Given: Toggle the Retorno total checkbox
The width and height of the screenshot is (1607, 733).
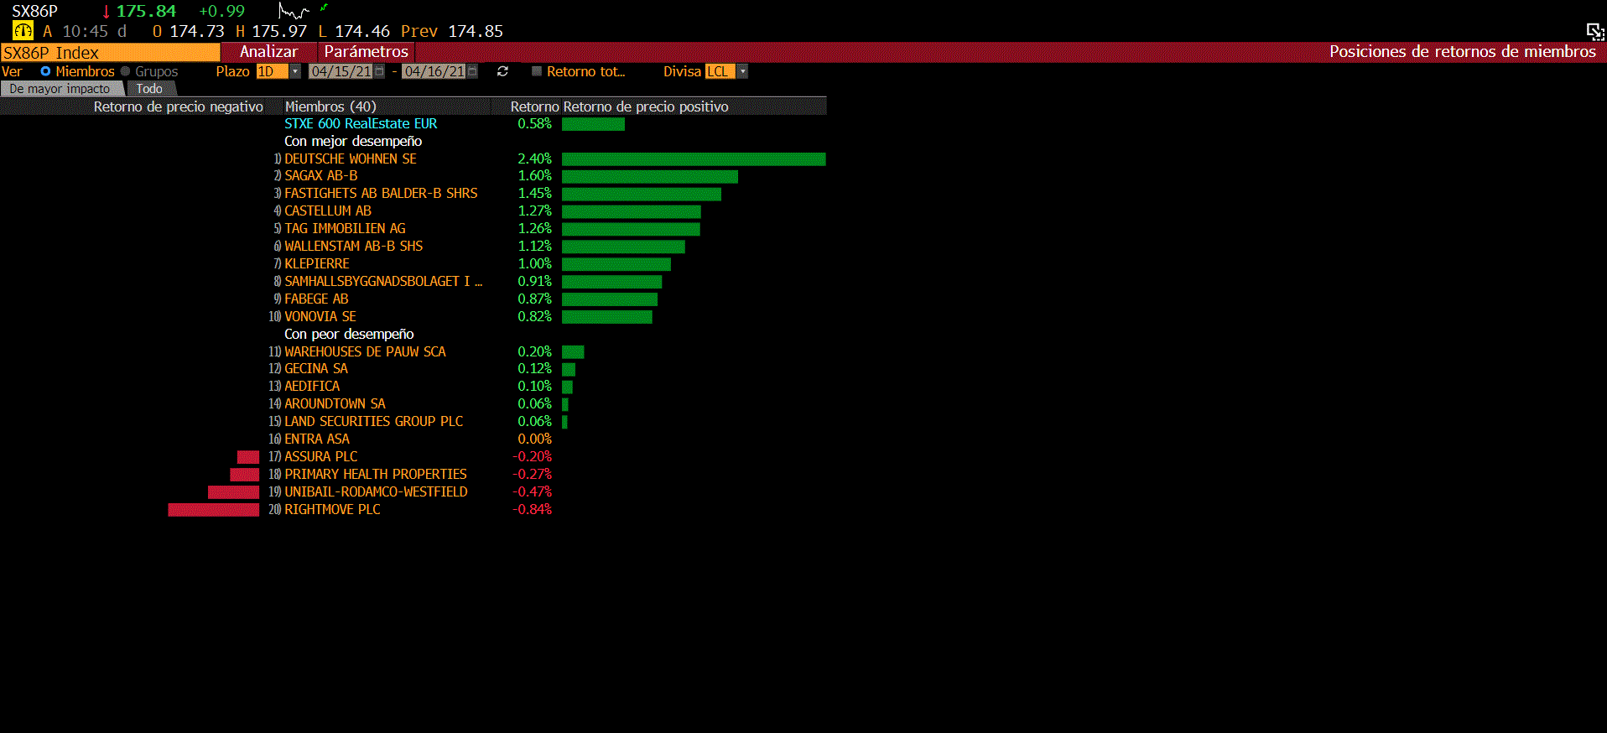Looking at the screenshot, I should (537, 71).
